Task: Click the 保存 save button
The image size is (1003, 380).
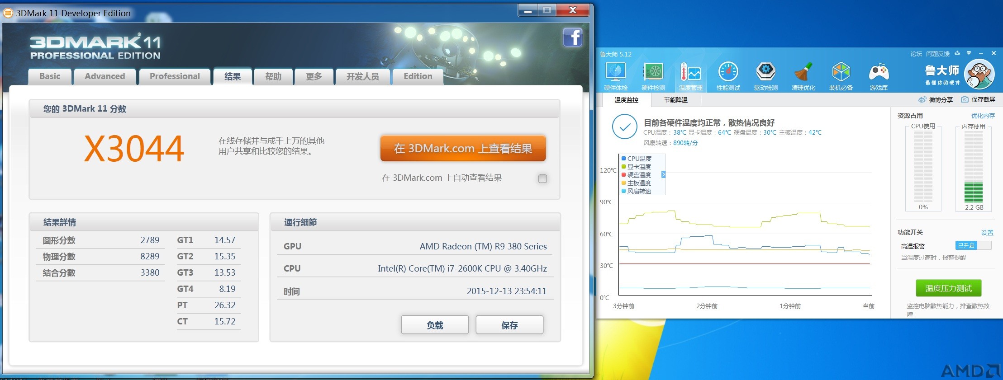Action: click(509, 325)
